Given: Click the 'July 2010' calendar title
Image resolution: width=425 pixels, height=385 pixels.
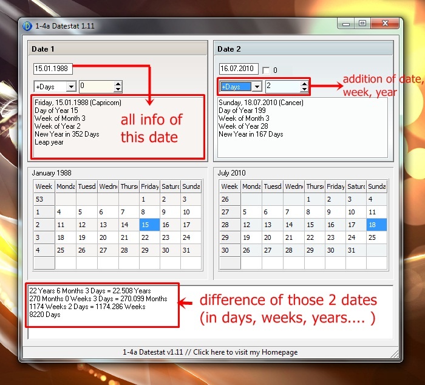Looking at the screenshot, I should [232, 173].
